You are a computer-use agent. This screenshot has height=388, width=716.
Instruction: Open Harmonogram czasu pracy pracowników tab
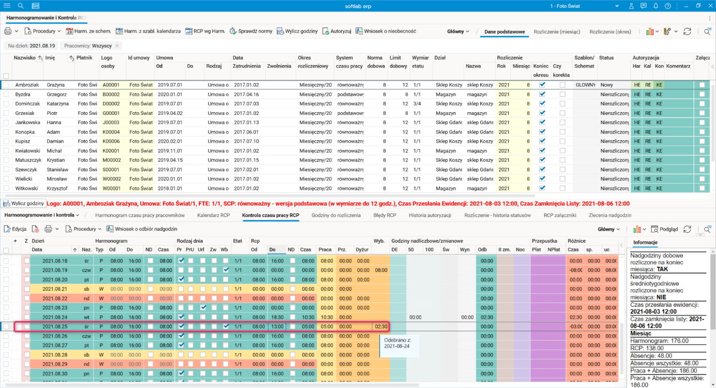140,215
